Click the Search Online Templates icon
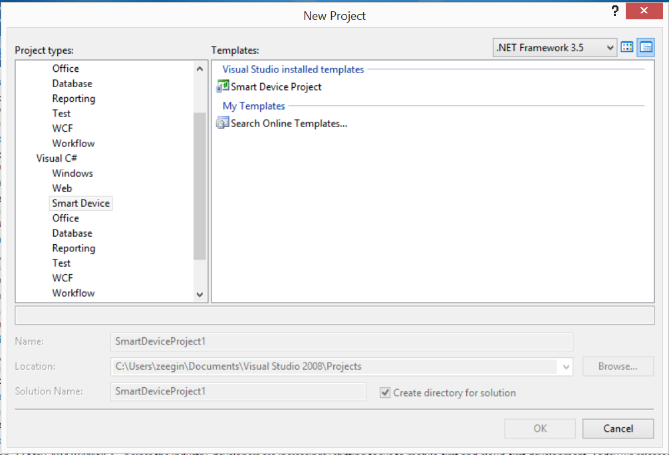 [223, 123]
